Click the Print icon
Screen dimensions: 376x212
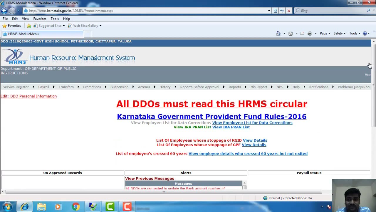click(x=310, y=33)
